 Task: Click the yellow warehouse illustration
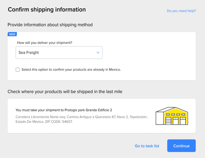[172, 116]
